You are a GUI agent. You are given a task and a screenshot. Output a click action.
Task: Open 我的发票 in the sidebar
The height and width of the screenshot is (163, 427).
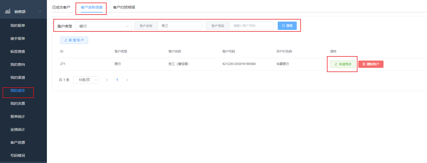click(18, 103)
